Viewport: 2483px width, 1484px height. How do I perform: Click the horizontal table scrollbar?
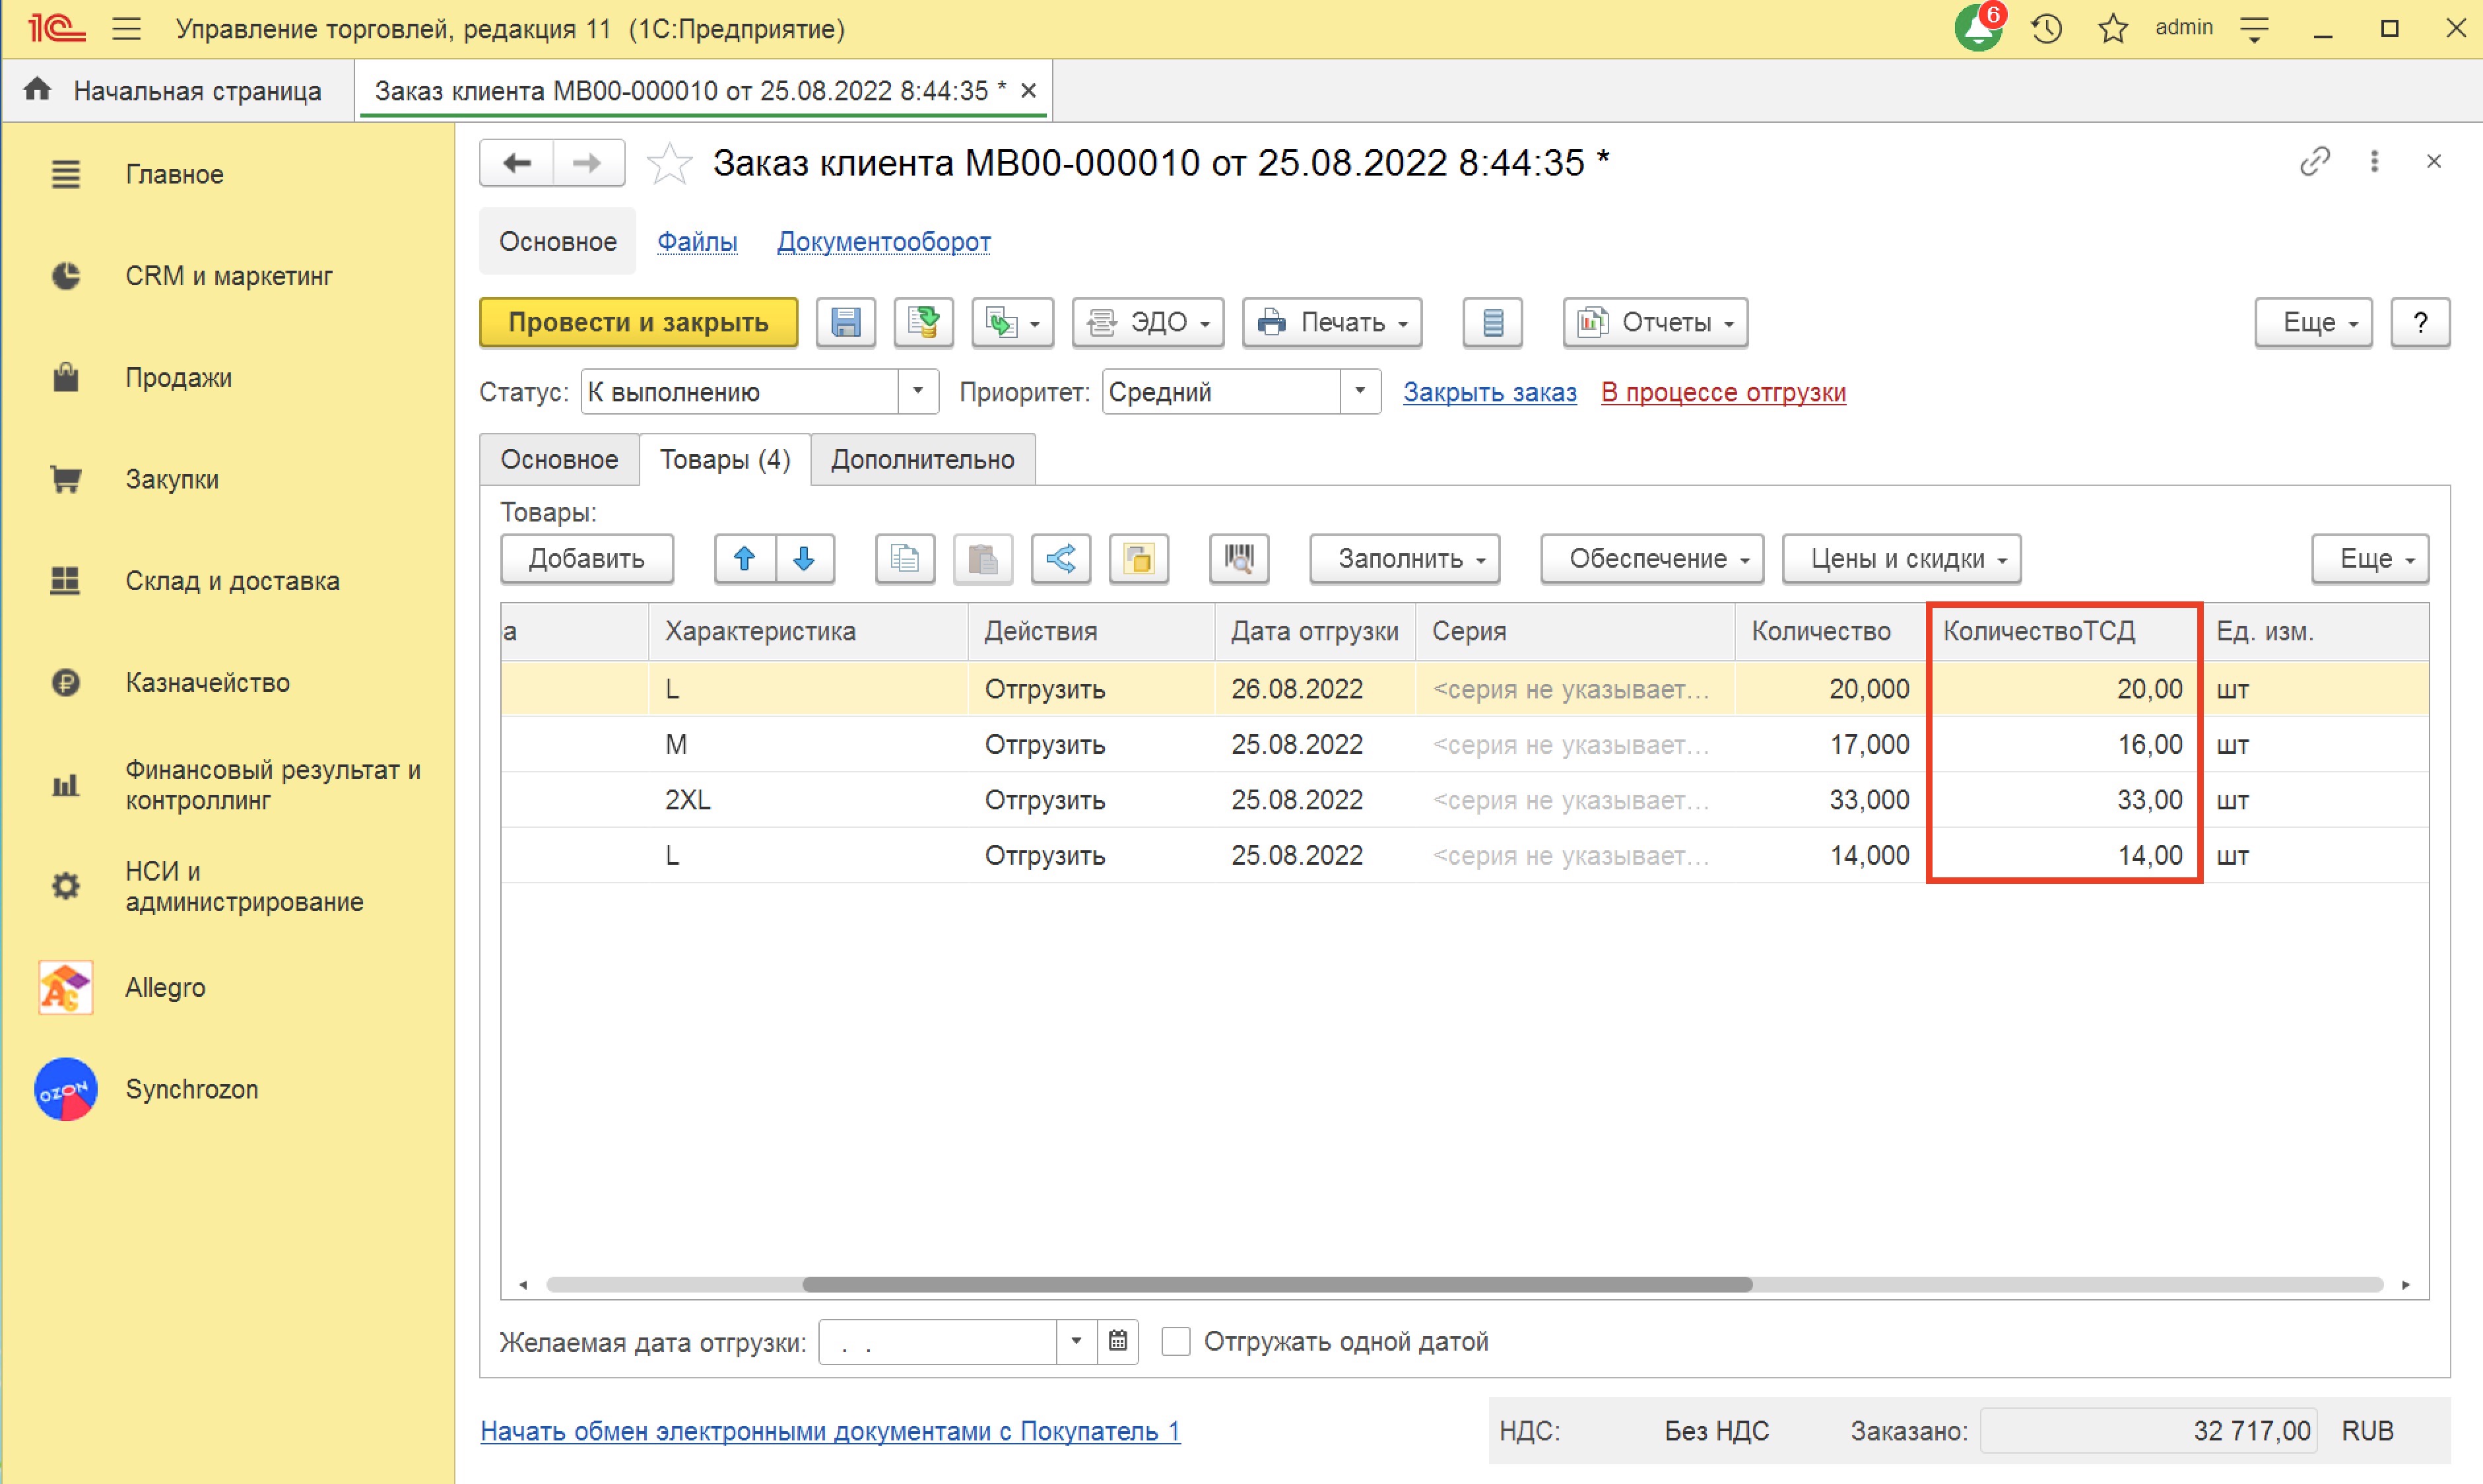[x=1276, y=1284]
